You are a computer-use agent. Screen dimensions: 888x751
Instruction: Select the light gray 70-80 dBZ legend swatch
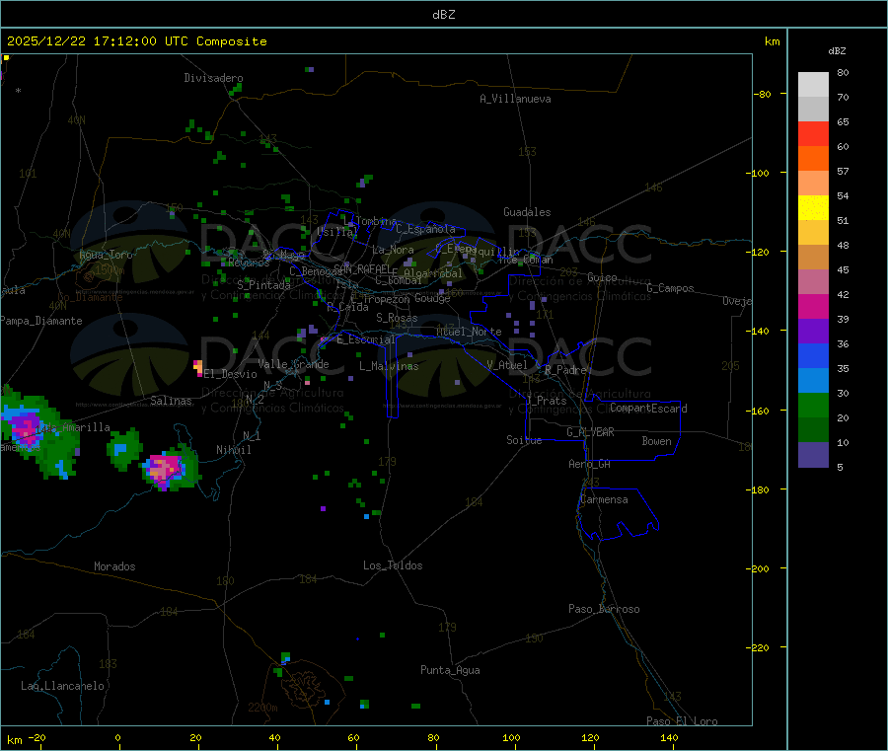click(x=813, y=85)
